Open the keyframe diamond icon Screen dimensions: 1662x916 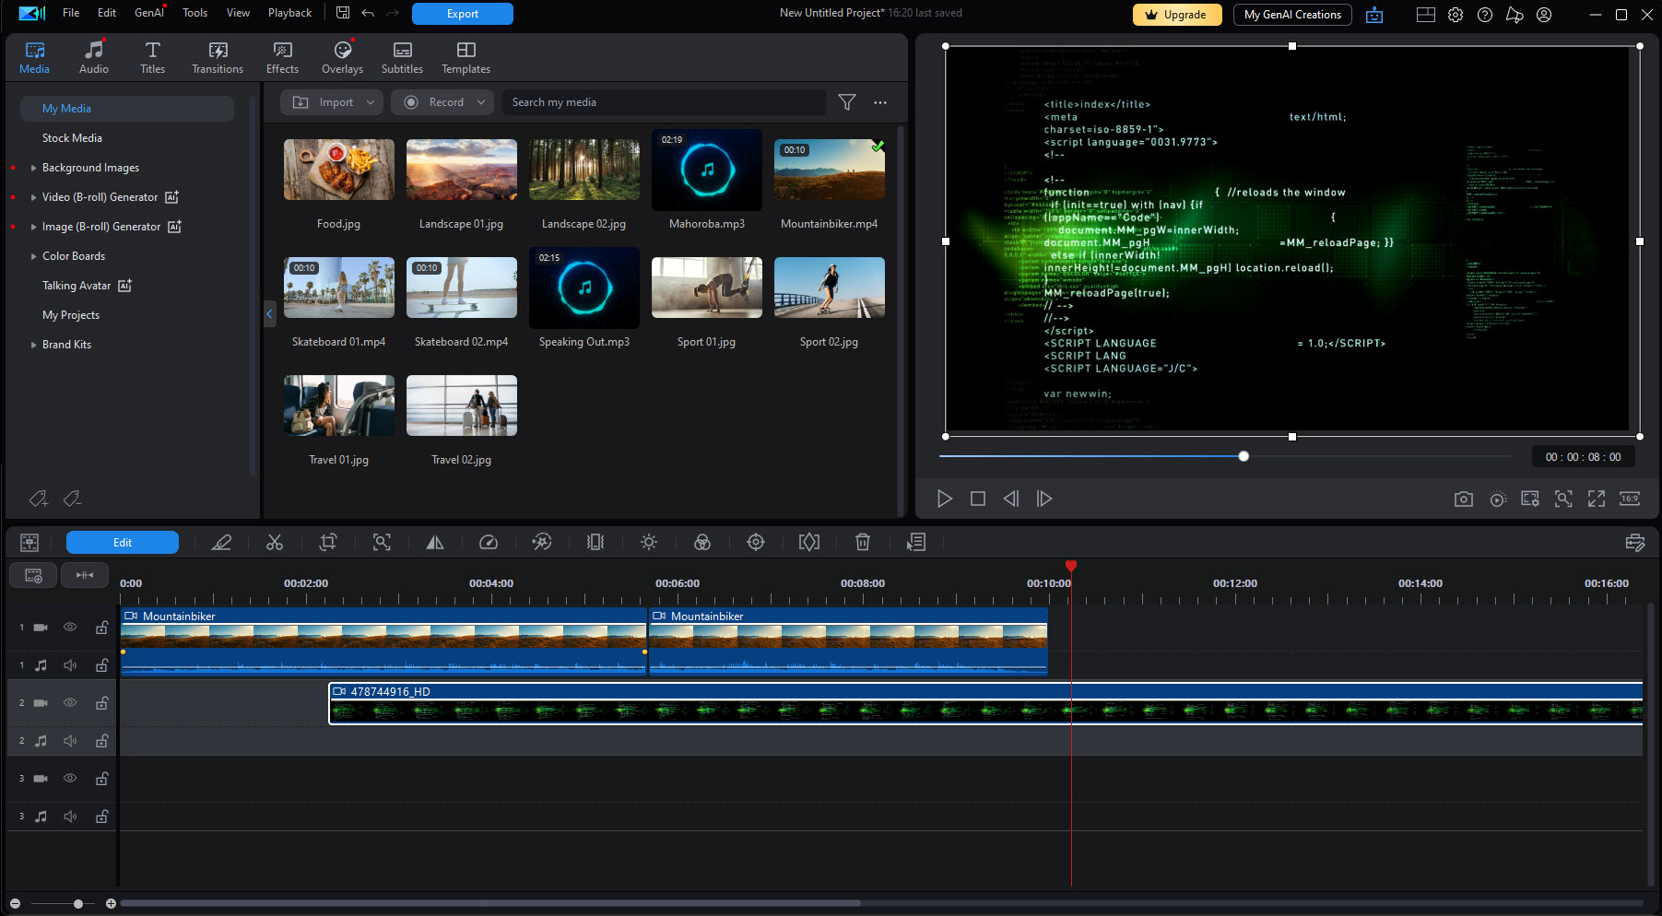809,542
